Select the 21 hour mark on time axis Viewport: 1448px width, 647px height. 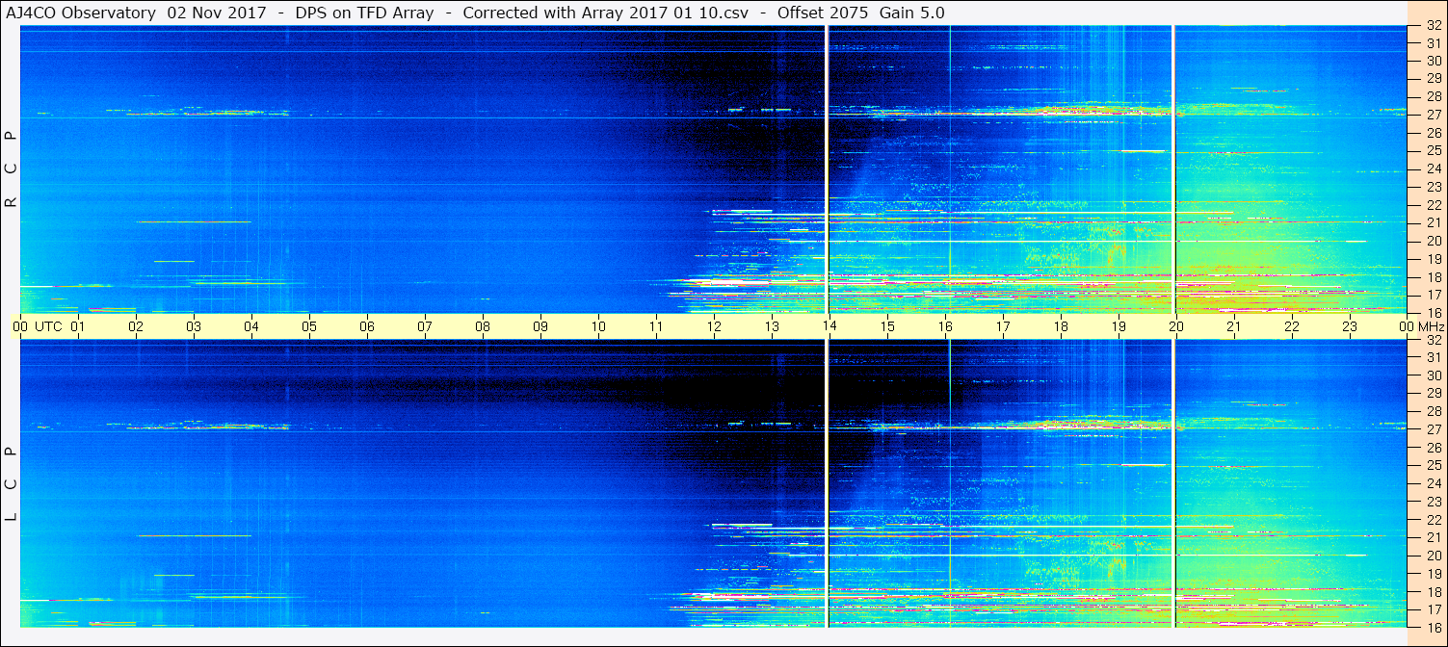pos(1234,326)
